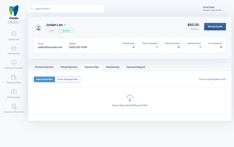
Task: Switch to the Virtual Payment tab
Action: pyautogui.click(x=69, y=67)
